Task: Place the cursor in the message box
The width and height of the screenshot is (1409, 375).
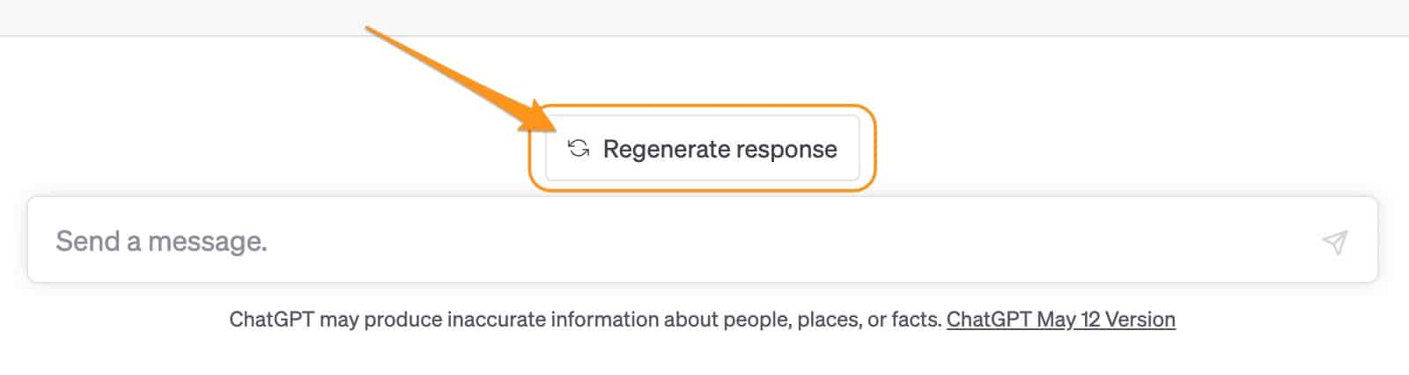Action: coord(669,241)
